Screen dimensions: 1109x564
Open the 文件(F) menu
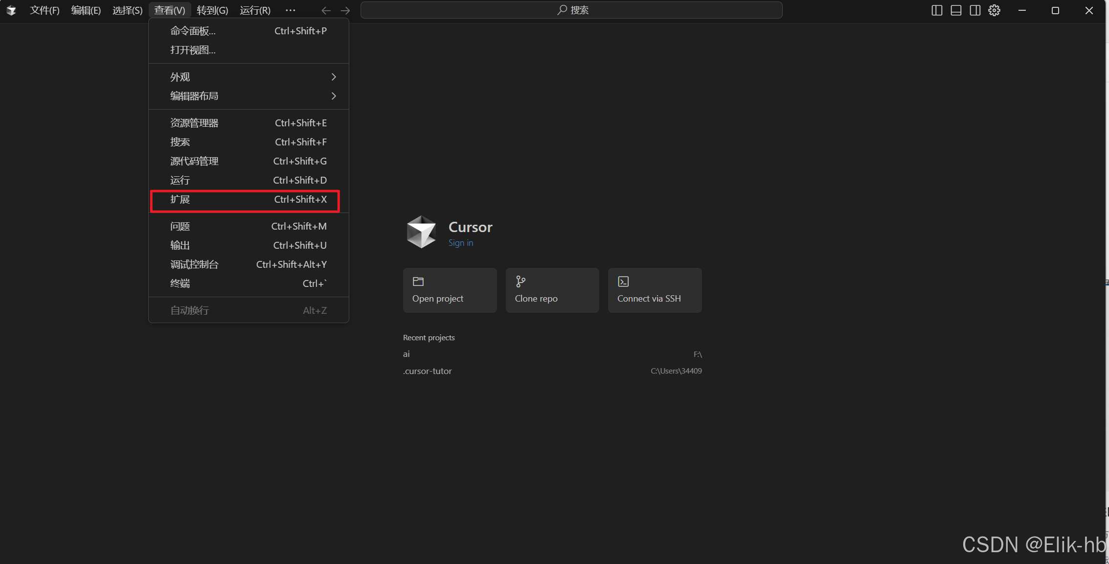click(45, 10)
